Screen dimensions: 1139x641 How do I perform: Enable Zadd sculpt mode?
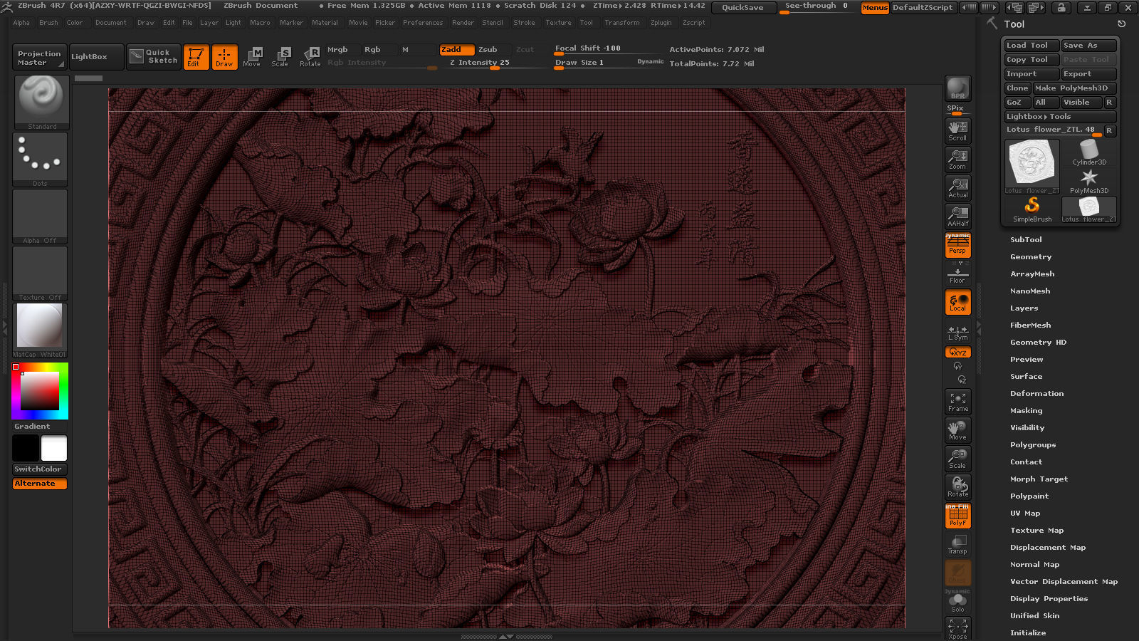coord(456,49)
